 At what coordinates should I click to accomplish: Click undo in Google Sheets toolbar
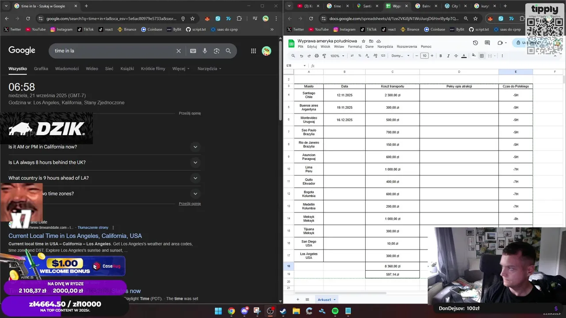(x=302, y=56)
